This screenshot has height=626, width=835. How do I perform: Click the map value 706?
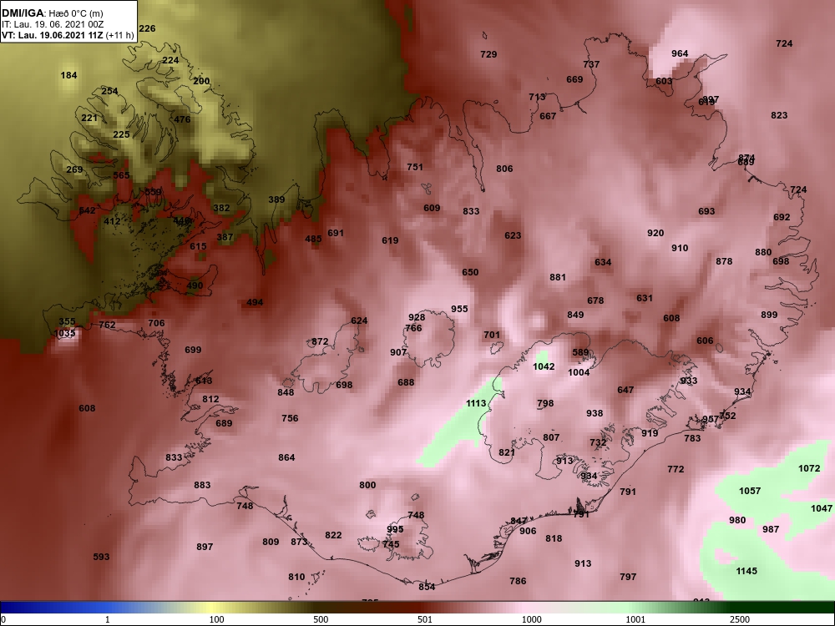(156, 323)
